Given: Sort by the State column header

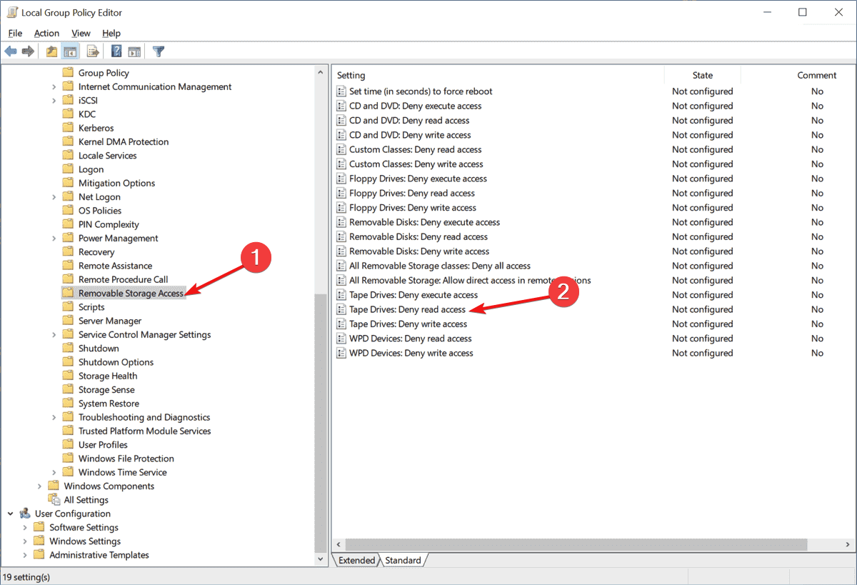Looking at the screenshot, I should point(703,75).
